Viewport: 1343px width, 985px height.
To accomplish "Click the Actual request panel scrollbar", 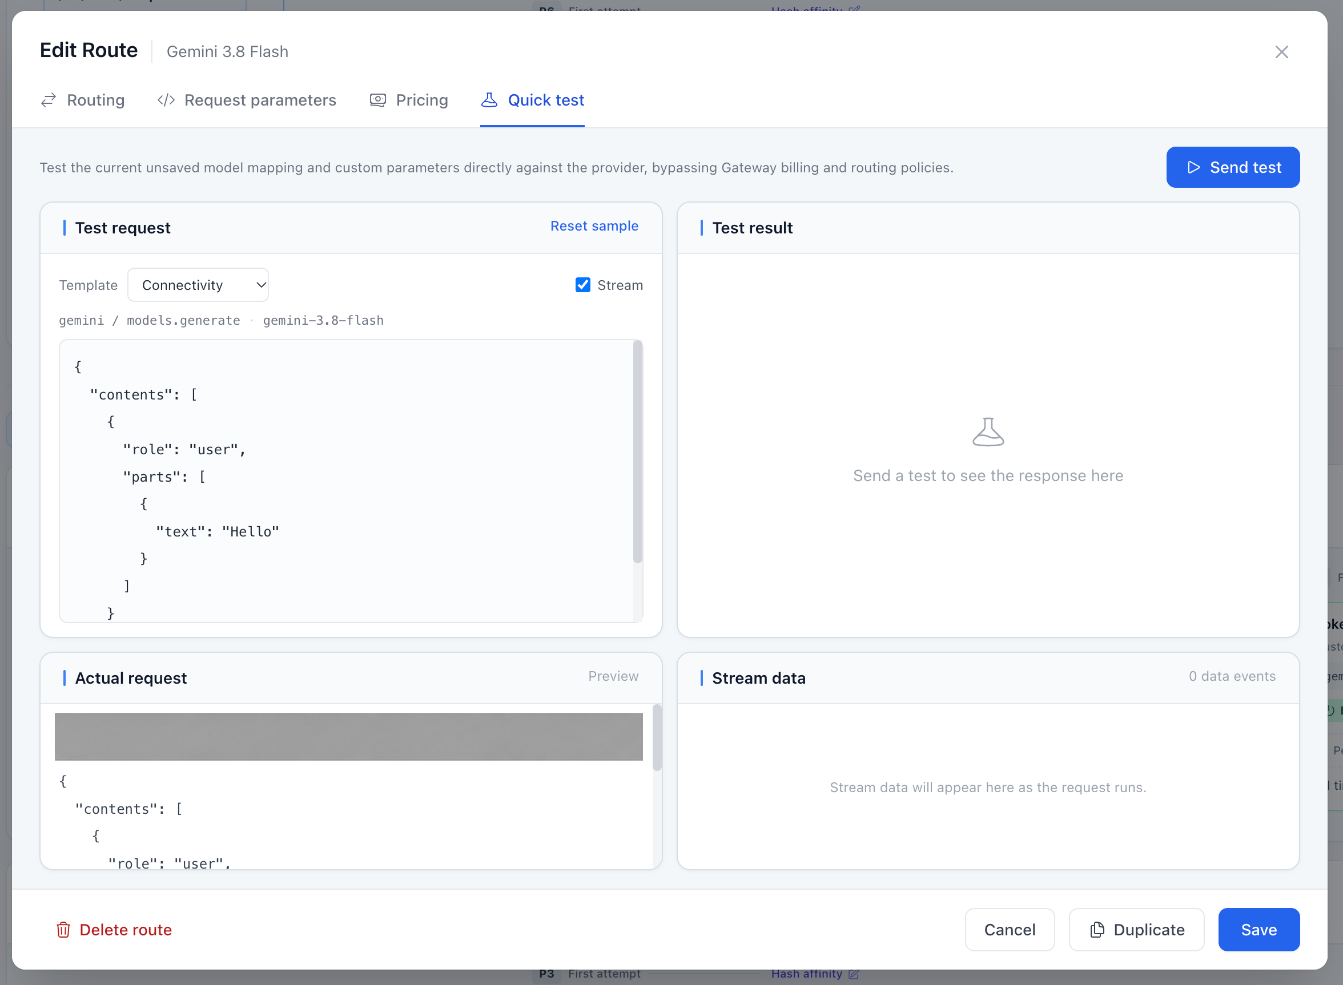I will [x=657, y=738].
